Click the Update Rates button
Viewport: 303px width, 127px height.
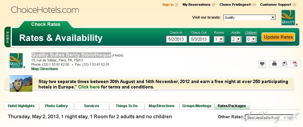pos(278,37)
